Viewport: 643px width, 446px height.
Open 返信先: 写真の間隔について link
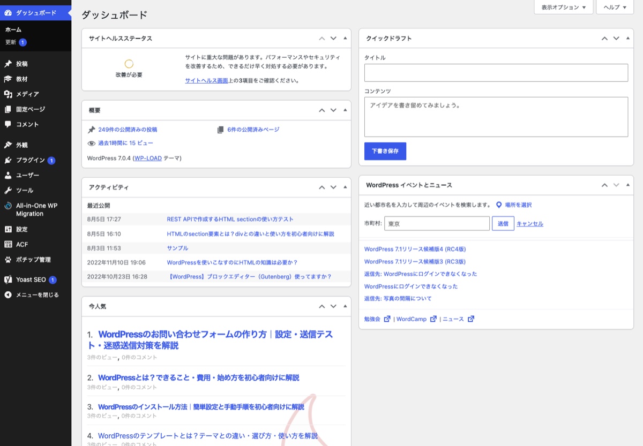pos(398,299)
